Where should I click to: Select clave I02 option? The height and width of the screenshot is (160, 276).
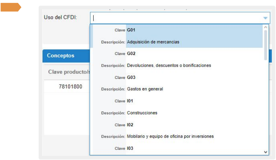(130, 125)
